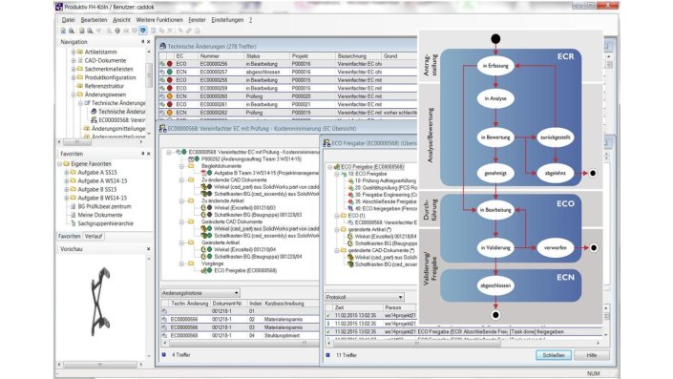The image size is (673, 379).
Task: Click the PDF icon of Aufgabe B Team 3
Action: pyautogui.click(x=204, y=173)
